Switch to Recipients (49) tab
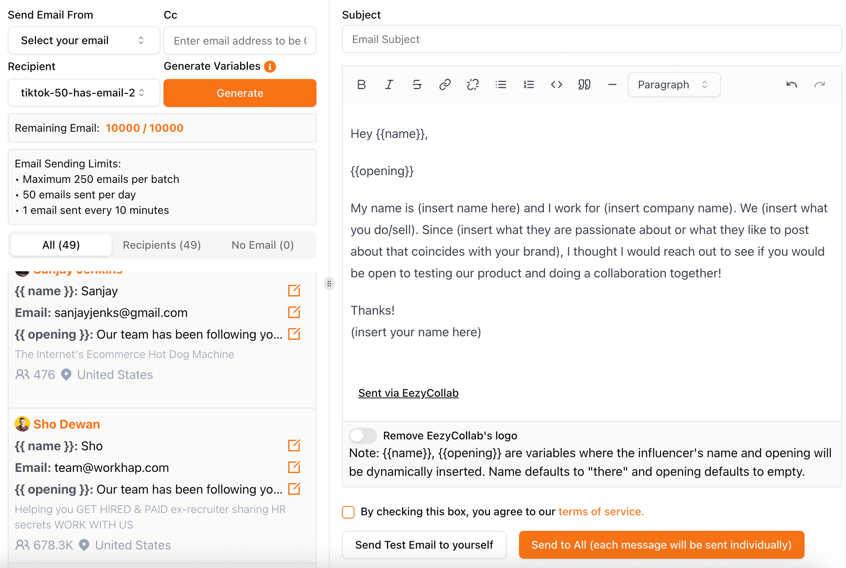 (162, 245)
